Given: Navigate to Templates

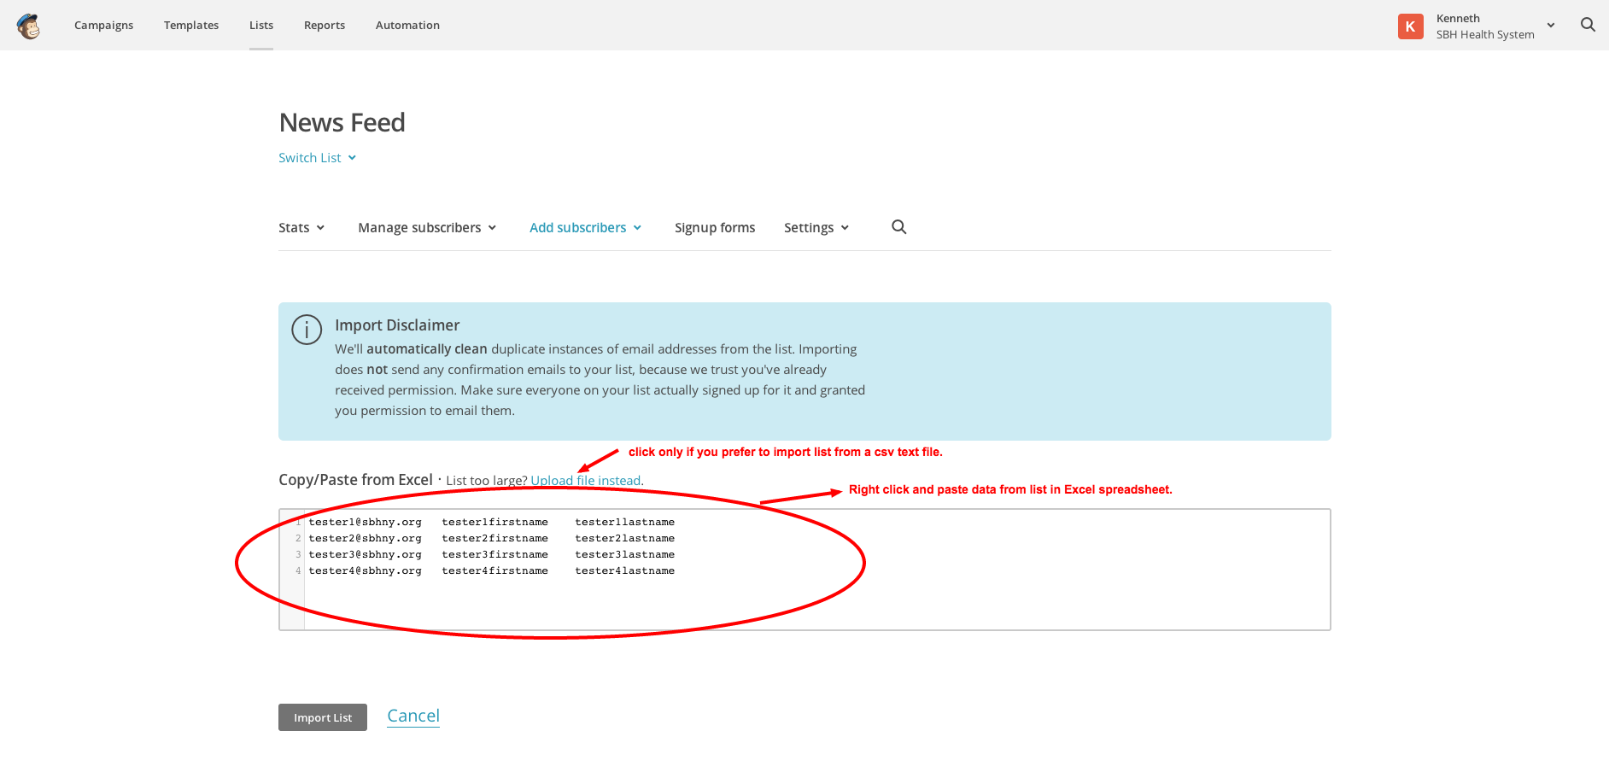Looking at the screenshot, I should (191, 26).
